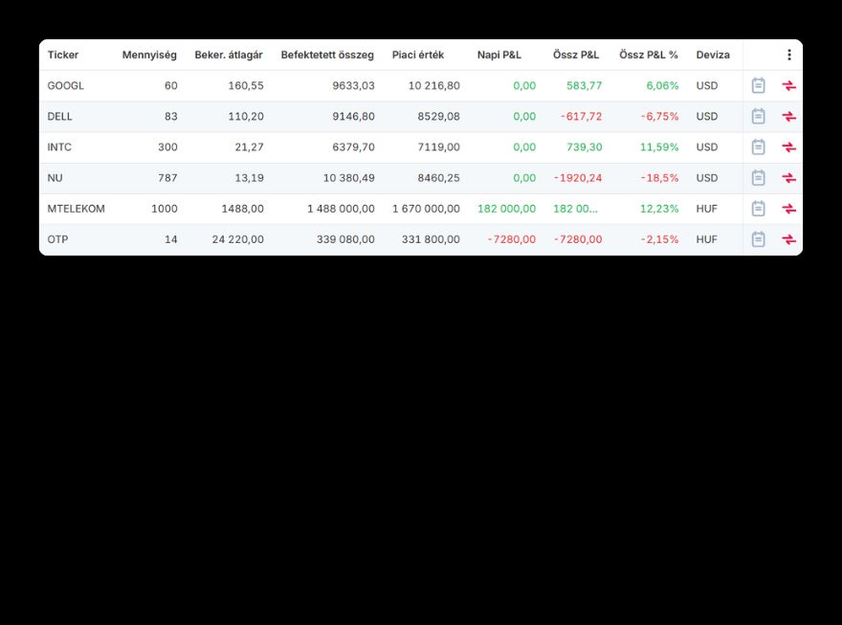Sort by the Össz P&L column header

pyautogui.click(x=576, y=55)
